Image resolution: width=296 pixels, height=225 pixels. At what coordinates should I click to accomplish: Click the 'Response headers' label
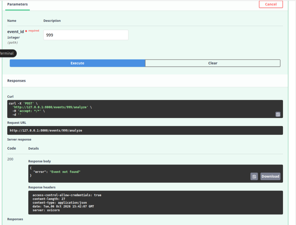click(x=42, y=187)
